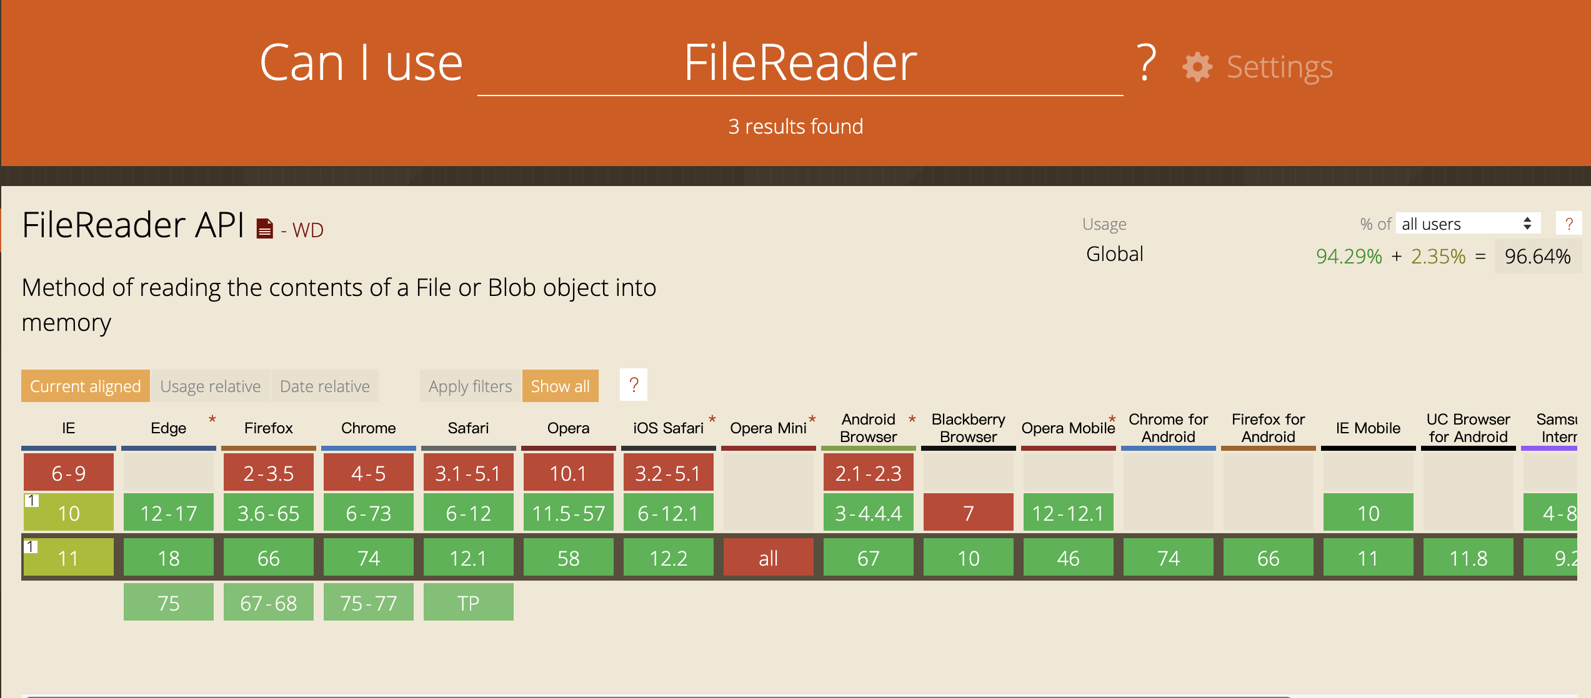Click the question mark next to search field
Image resolution: width=1591 pixels, height=698 pixels.
coord(1146,63)
